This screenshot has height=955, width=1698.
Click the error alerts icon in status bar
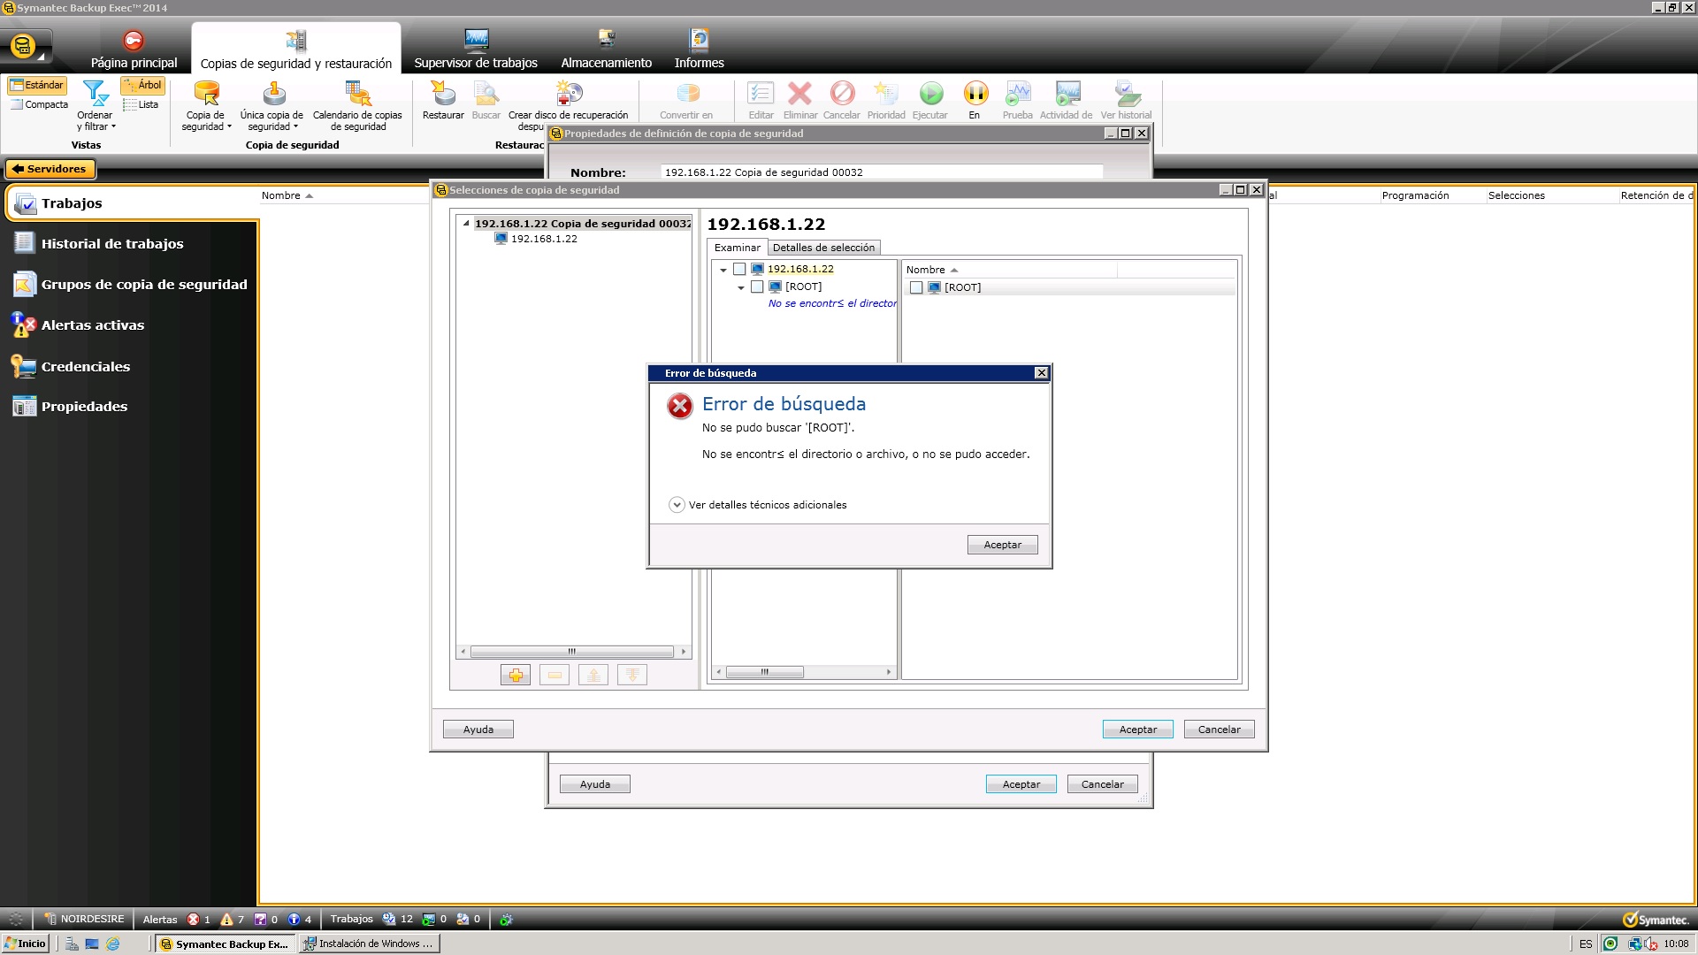tap(193, 920)
